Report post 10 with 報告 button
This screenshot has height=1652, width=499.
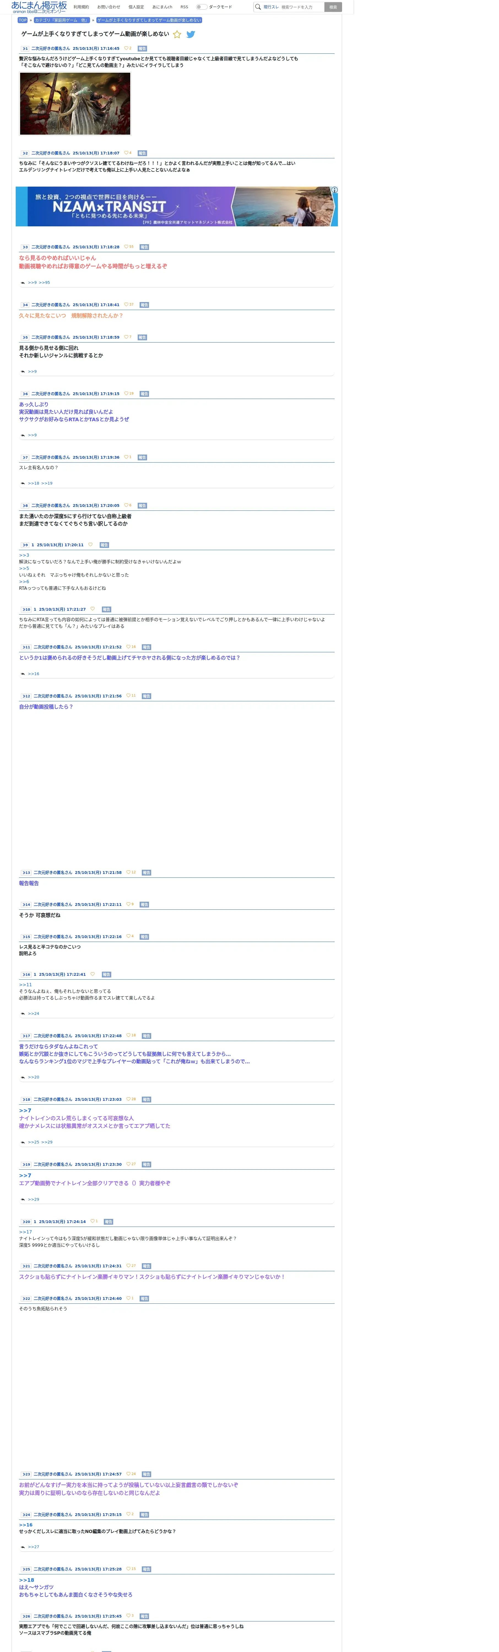point(107,609)
